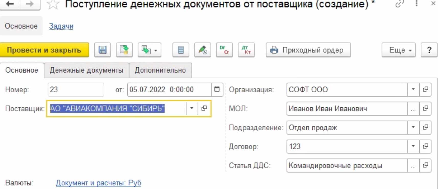Click the pen with clock icon
Image resolution: width=438 pixels, height=189 pixels.
click(203, 50)
